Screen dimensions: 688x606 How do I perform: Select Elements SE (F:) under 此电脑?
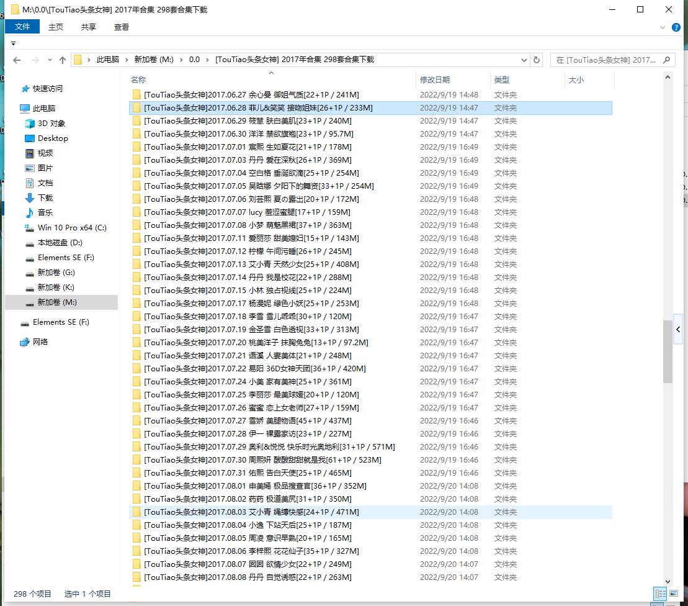tap(66, 257)
